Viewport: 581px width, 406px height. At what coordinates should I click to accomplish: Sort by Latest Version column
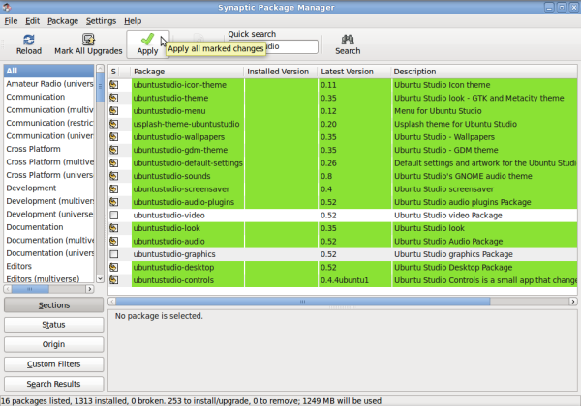pyautogui.click(x=353, y=72)
